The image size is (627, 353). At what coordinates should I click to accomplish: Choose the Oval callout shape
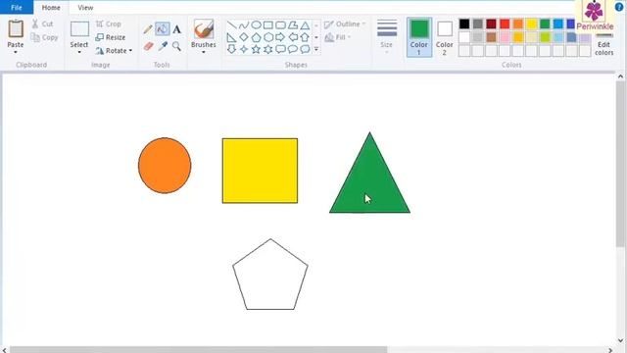coord(293,49)
